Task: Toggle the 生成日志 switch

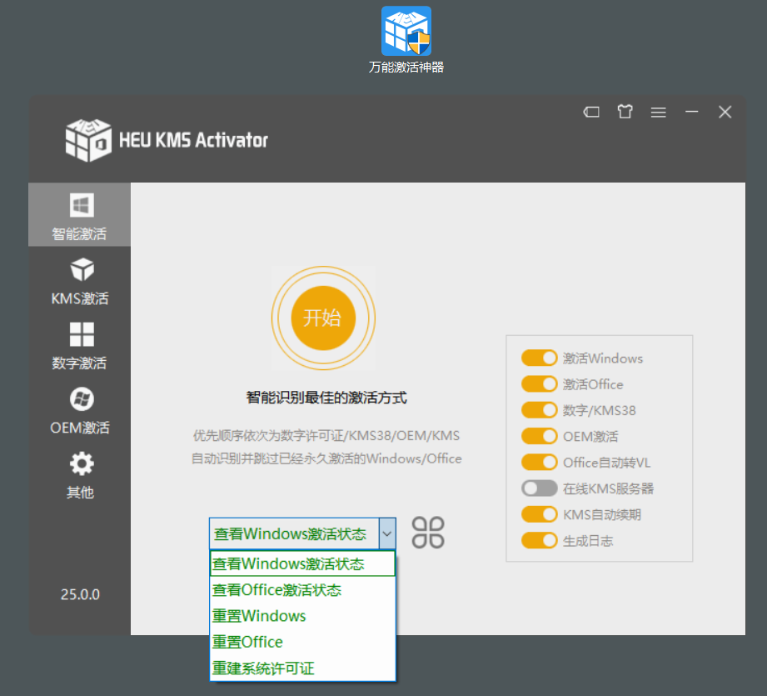Action: tap(539, 540)
